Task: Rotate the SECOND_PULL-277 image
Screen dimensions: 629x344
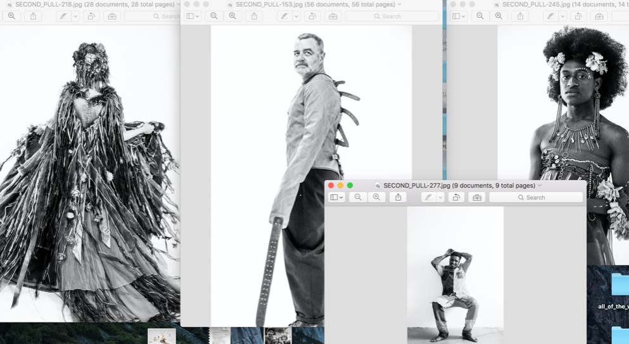Action: 456,198
